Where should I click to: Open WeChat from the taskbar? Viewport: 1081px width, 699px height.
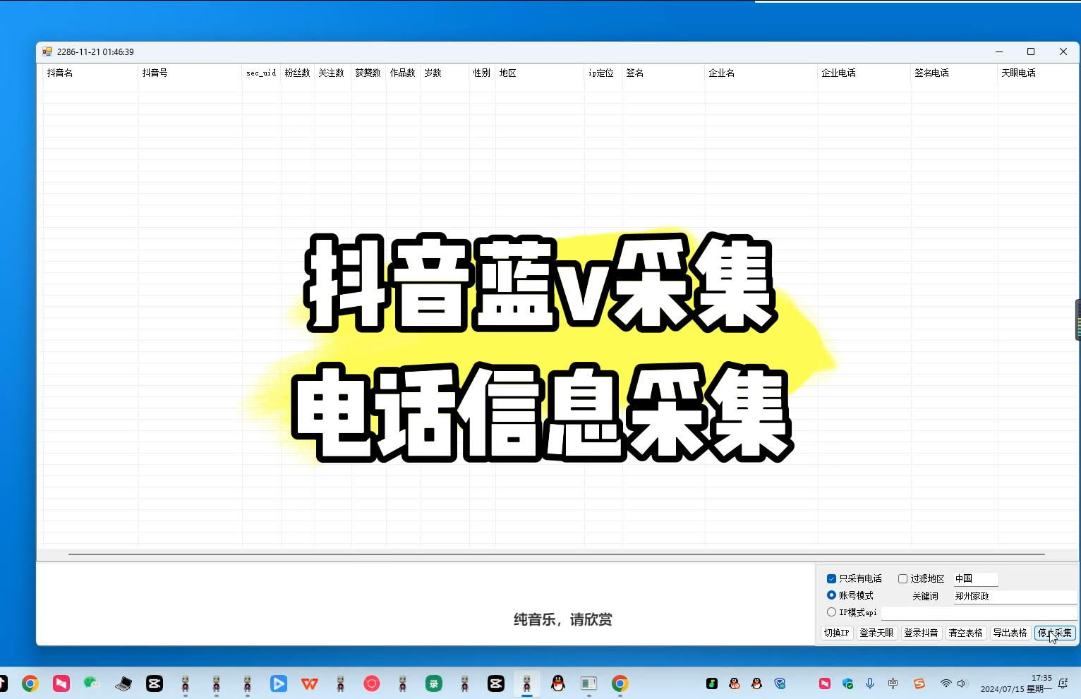pyautogui.click(x=92, y=683)
